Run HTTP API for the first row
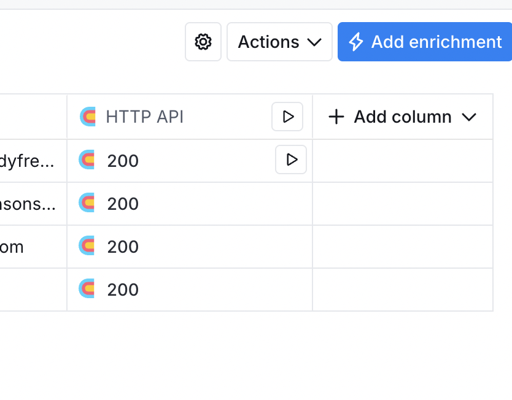512x400 pixels. tap(291, 160)
